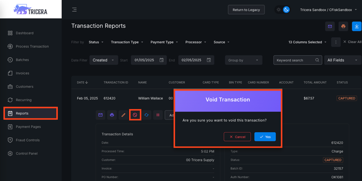Cancel the Void Transaction dialog
This screenshot has width=362, height=181.
point(237,137)
